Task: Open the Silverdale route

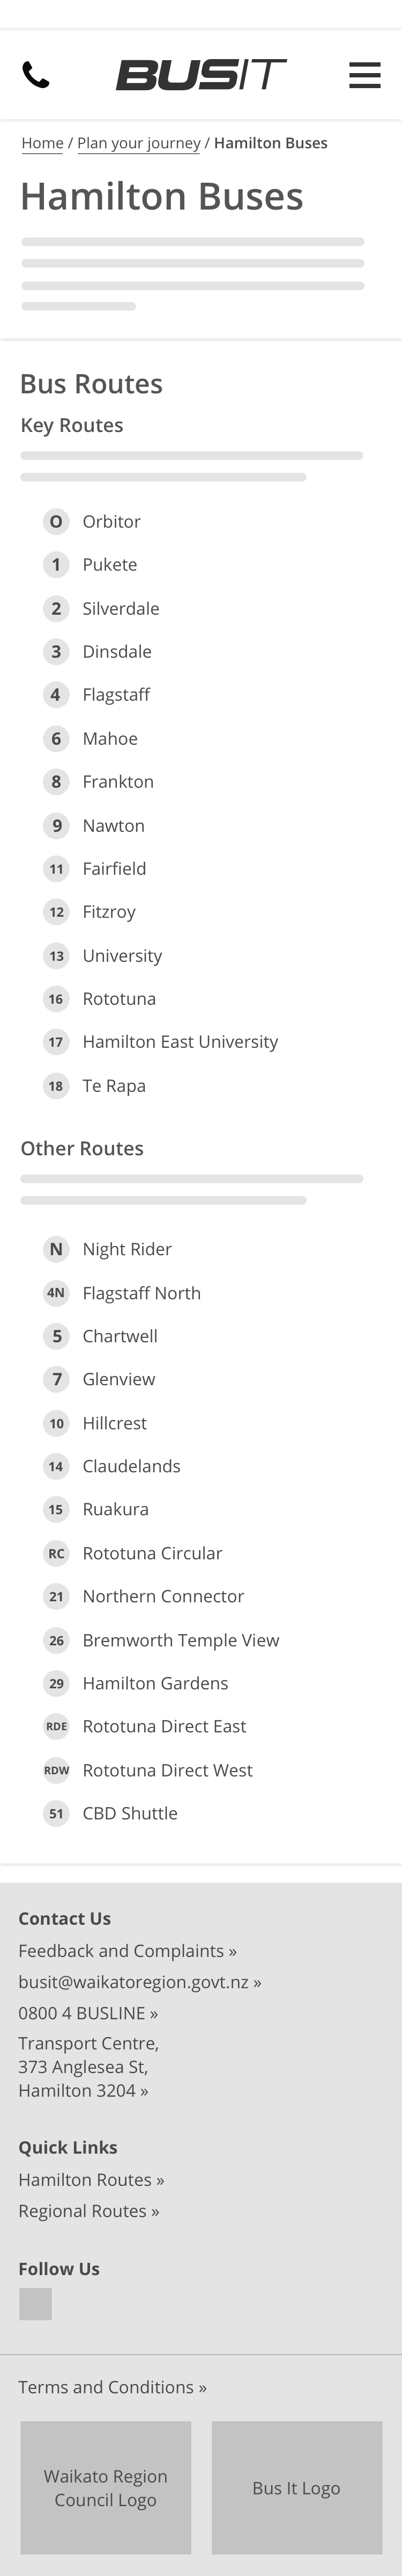Action: click(121, 608)
